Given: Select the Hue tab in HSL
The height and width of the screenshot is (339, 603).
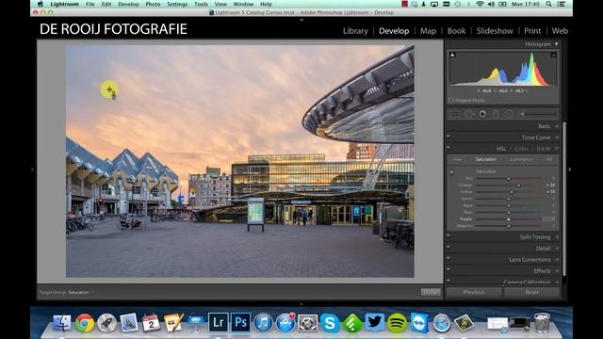Looking at the screenshot, I should [457, 159].
